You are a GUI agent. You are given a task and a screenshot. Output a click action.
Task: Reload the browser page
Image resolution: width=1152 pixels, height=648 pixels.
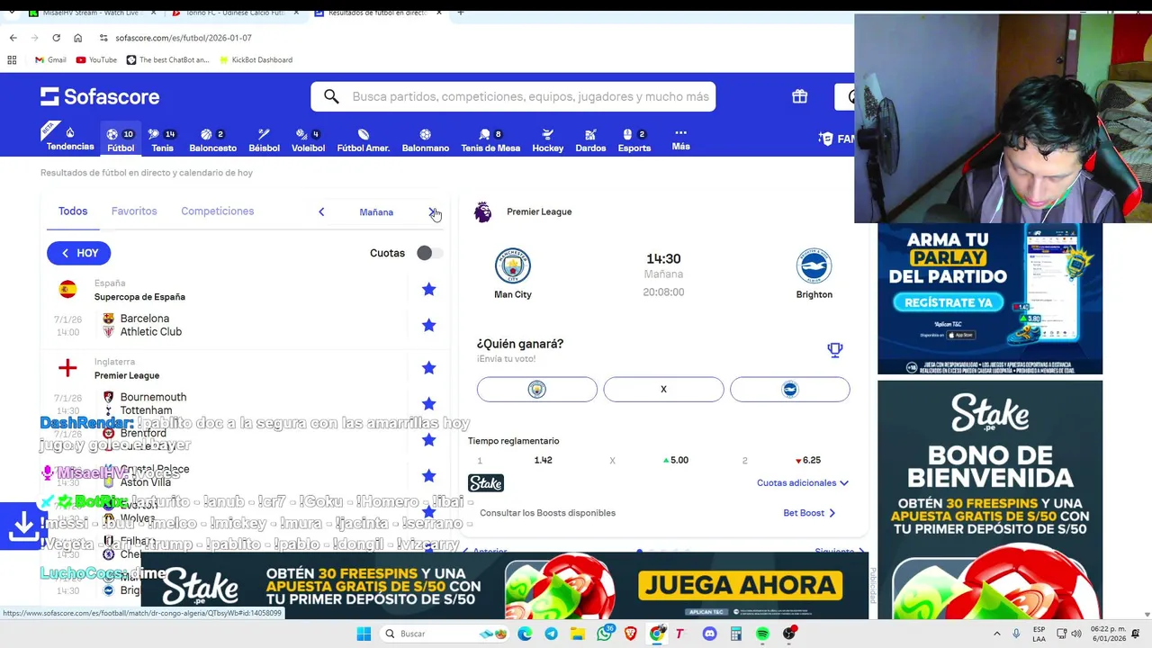[x=56, y=38]
